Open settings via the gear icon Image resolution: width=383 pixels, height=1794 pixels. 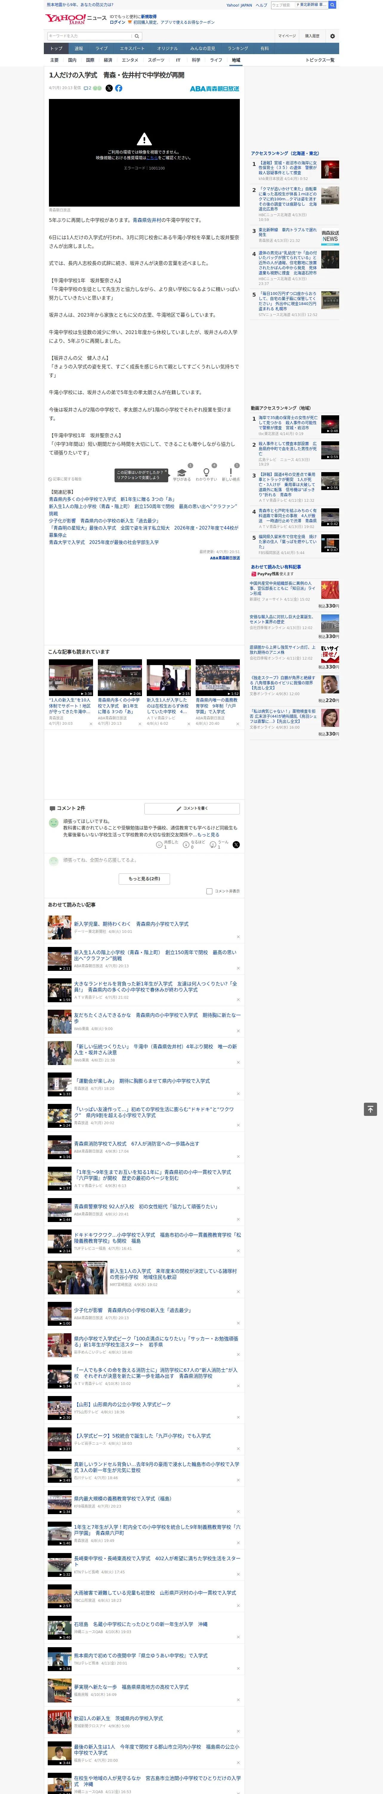pyautogui.click(x=332, y=36)
